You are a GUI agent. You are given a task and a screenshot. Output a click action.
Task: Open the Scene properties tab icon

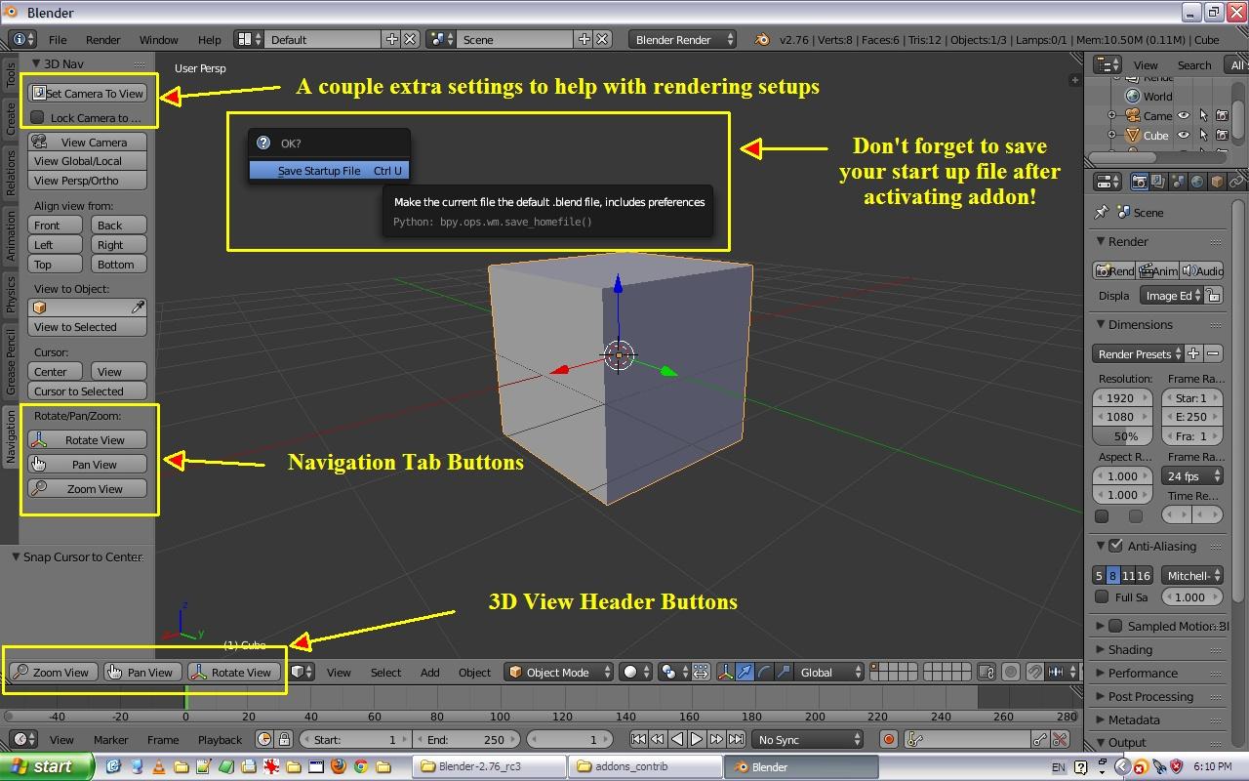[x=1178, y=182]
